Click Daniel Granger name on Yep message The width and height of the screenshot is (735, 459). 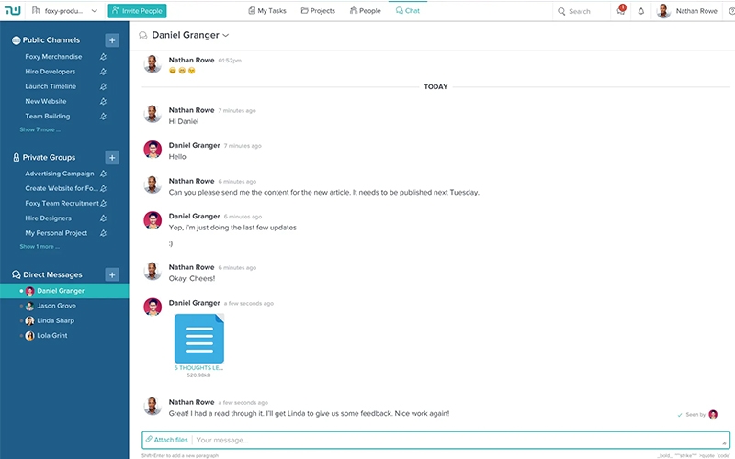194,216
